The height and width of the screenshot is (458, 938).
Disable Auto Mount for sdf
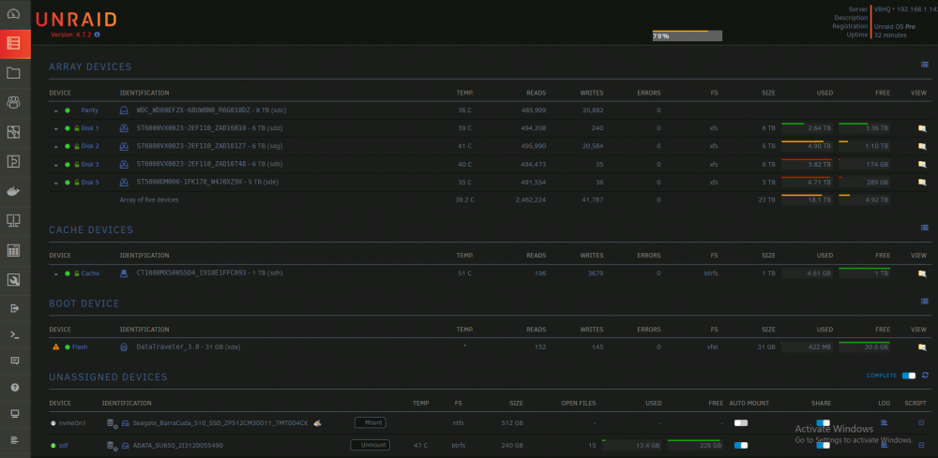741,446
